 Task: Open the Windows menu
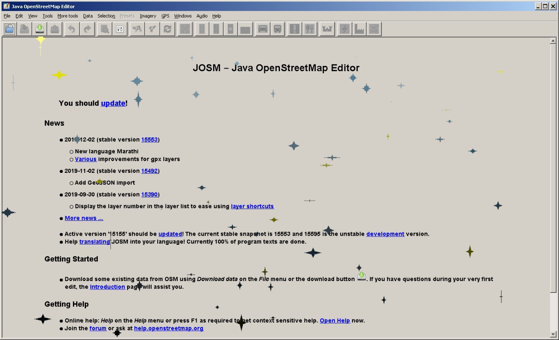(x=183, y=16)
